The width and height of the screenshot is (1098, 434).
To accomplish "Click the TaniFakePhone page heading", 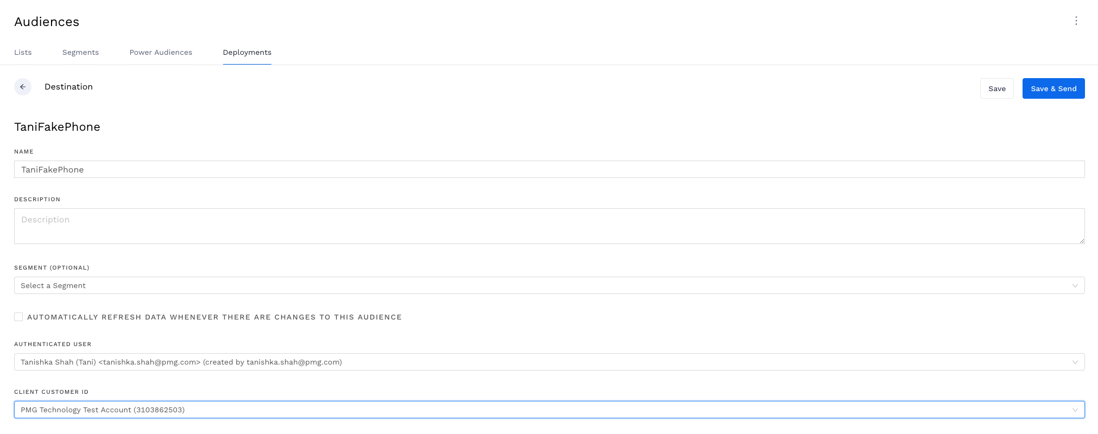I will [56, 126].
